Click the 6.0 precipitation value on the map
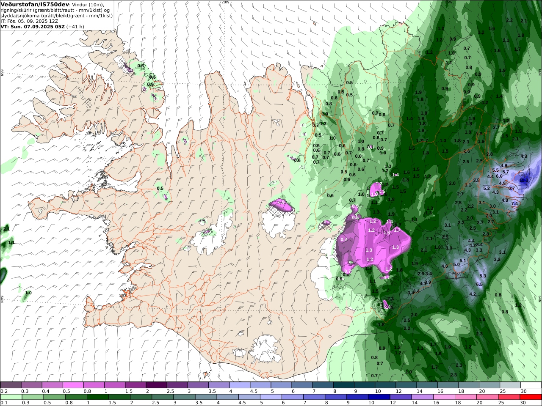The width and height of the screenshot is (542, 406). click(x=499, y=176)
